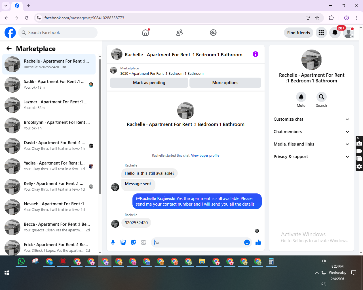The width and height of the screenshot is (363, 290).
Task: Open the Windows notification center icon
Action: (354, 273)
